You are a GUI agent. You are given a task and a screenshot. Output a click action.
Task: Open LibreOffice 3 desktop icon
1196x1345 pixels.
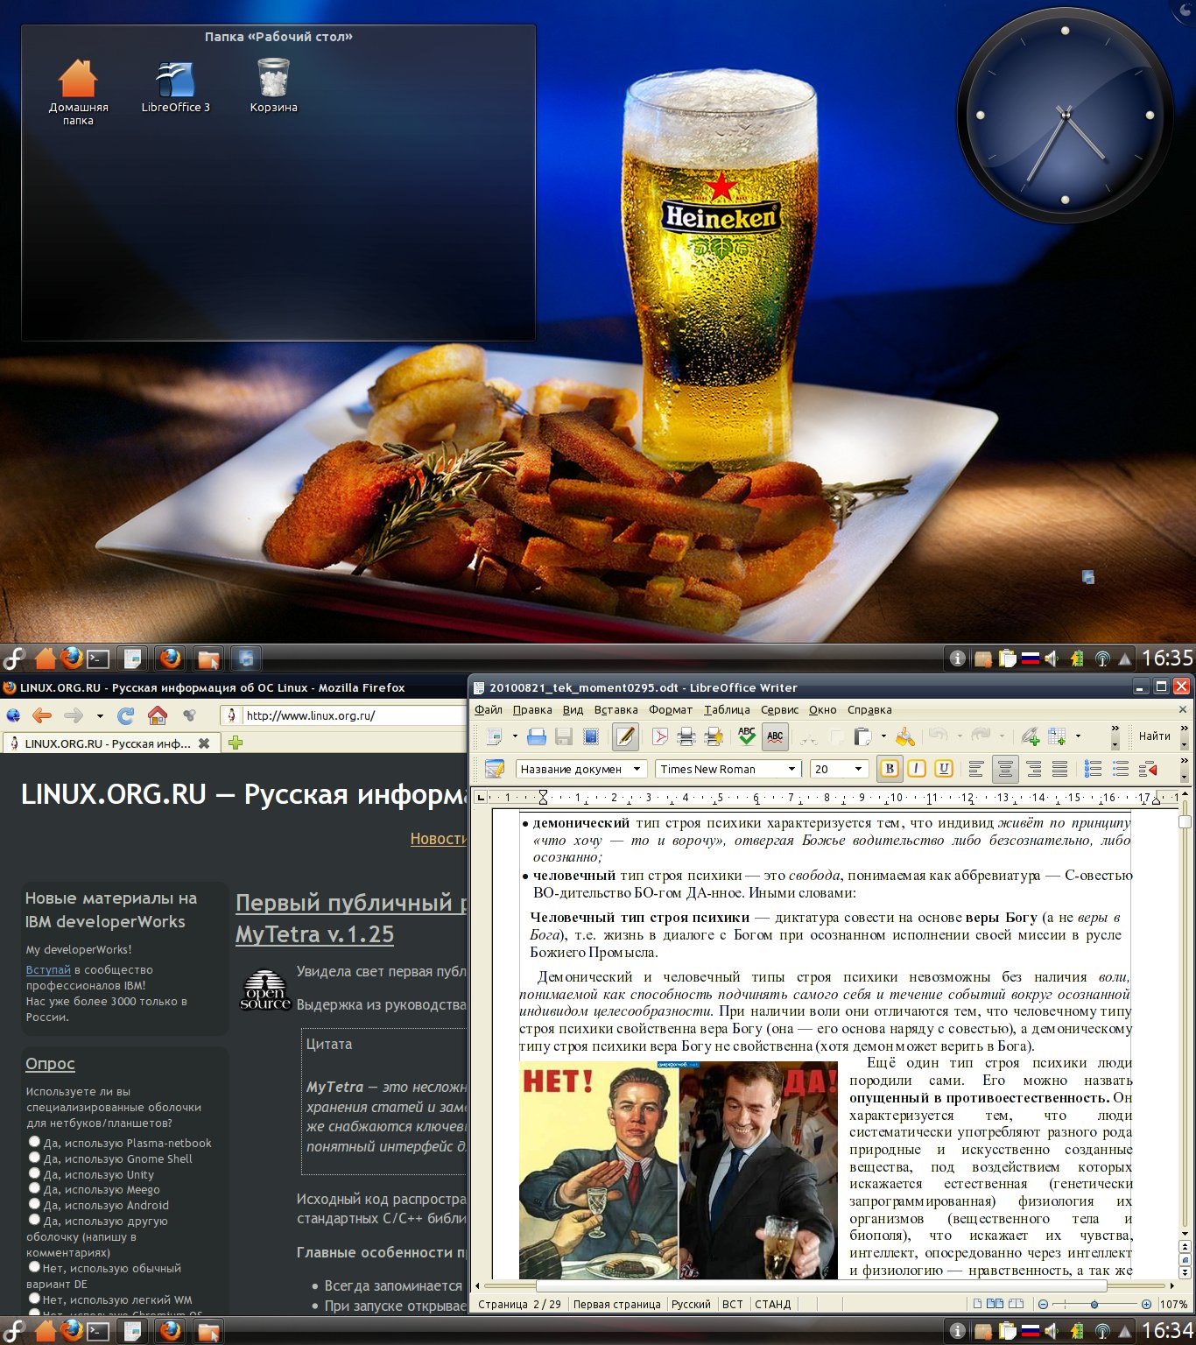(x=175, y=88)
